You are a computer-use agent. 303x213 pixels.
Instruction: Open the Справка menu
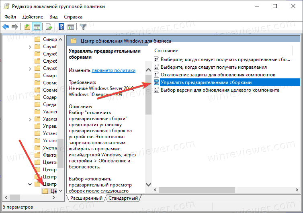(x=73, y=17)
